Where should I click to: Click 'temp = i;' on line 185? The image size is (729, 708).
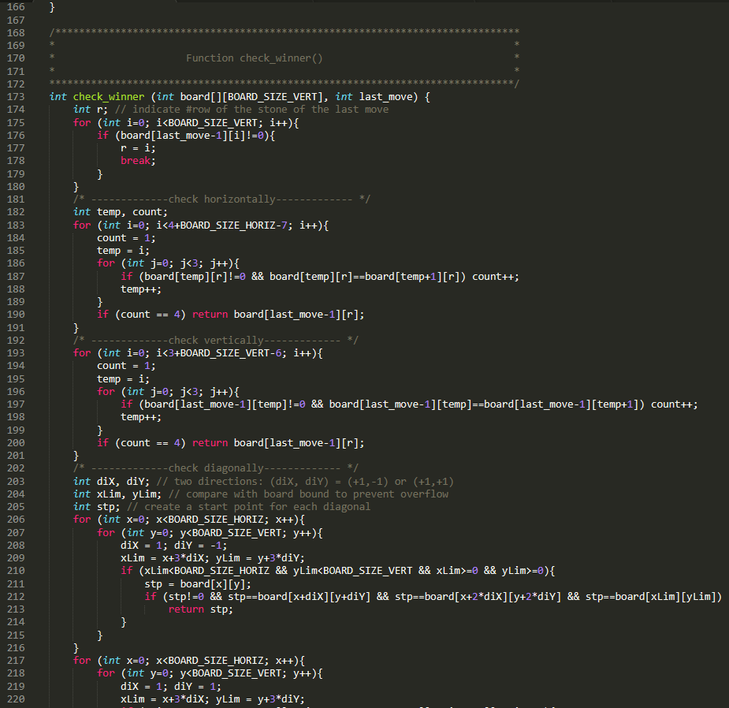pos(123,250)
